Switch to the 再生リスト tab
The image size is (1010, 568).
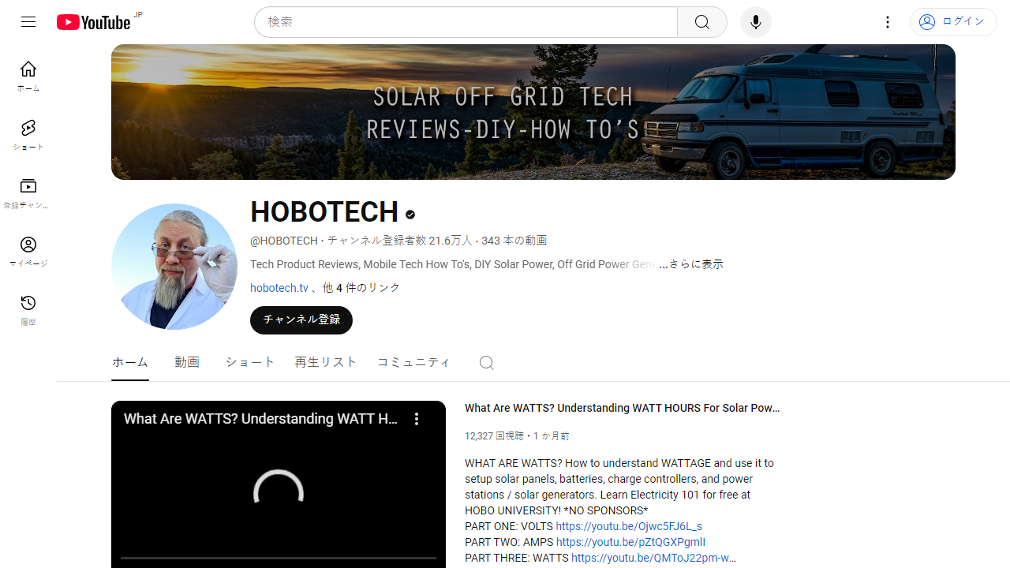click(x=326, y=362)
